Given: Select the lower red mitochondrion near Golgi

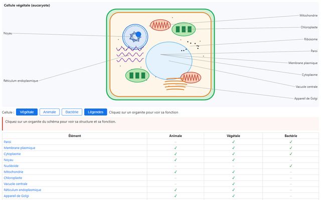Looking at the screenshot, I should coord(191,77).
